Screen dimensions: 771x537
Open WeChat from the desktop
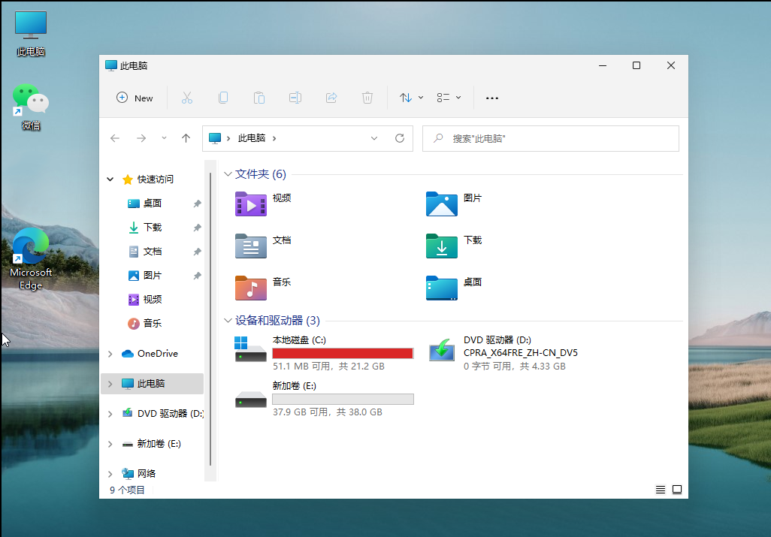pos(30,98)
